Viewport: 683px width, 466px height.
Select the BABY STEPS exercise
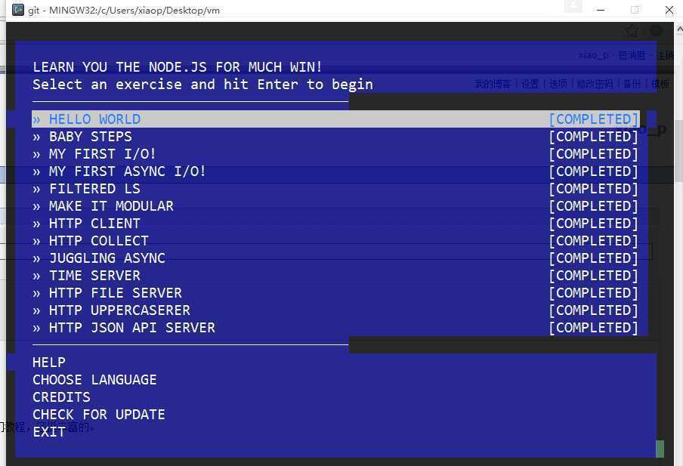335,136
